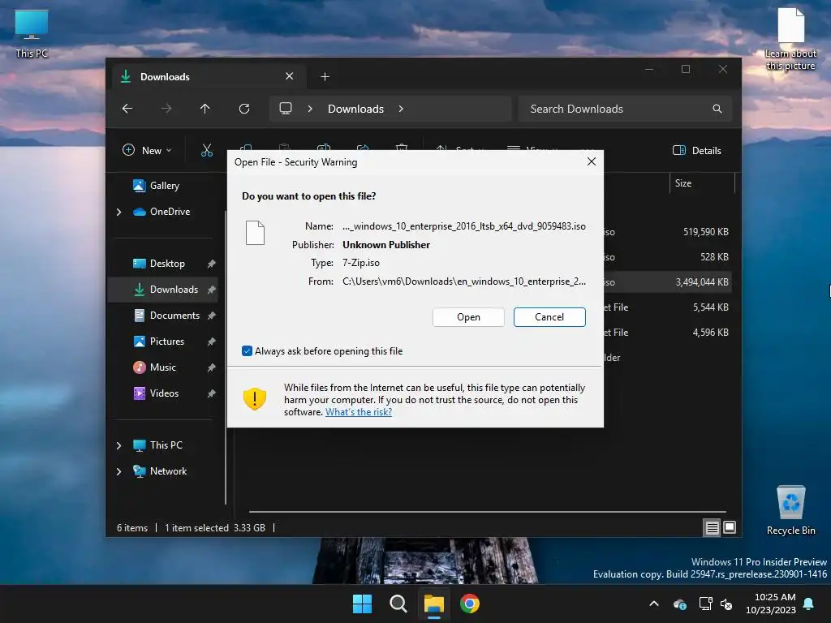Image resolution: width=831 pixels, height=623 pixels.
Task: Click OneDrive cloud tray icon
Action: (x=680, y=604)
